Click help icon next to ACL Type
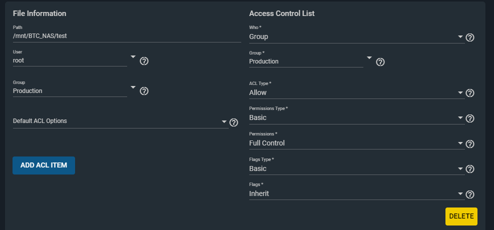The width and height of the screenshot is (494, 230). [x=470, y=93]
